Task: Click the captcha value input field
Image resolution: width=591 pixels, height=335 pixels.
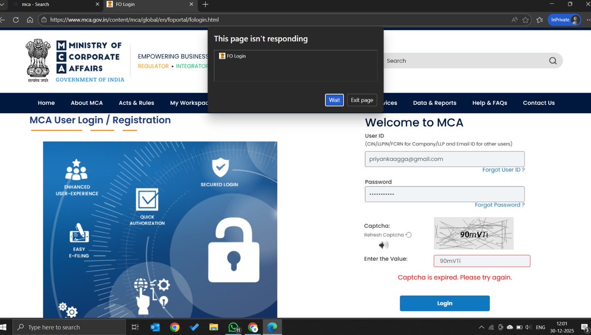Action: 482,261
